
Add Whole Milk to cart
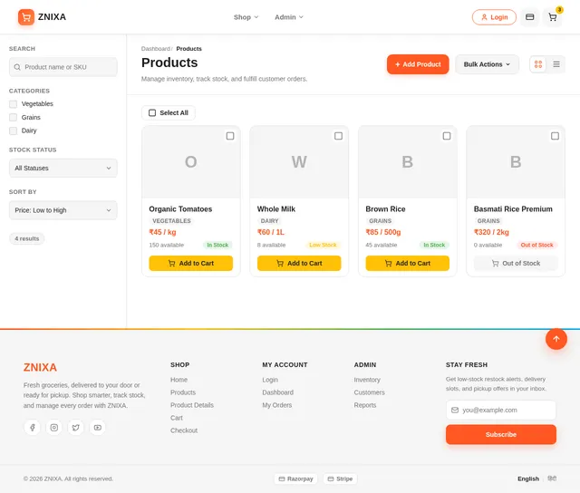(299, 264)
